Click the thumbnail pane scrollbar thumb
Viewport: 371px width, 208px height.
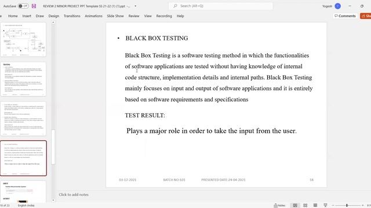[53, 147]
